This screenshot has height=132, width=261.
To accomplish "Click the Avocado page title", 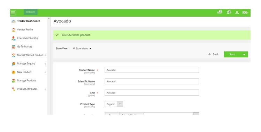I will coord(62,21).
